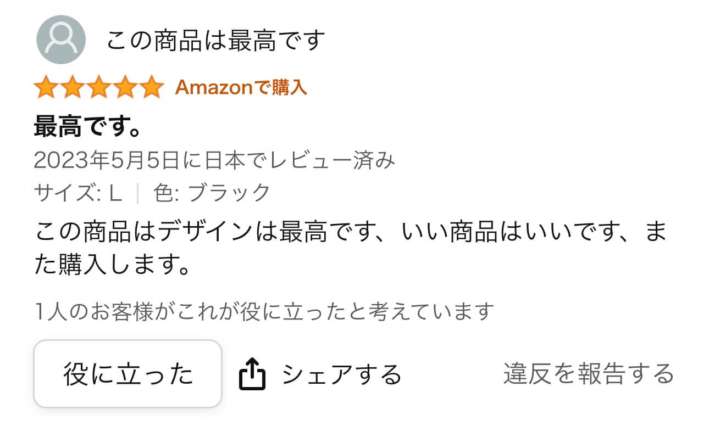709x426 pixels.
Task: Click the reviewer's gray profile avatar
Action: [60, 40]
